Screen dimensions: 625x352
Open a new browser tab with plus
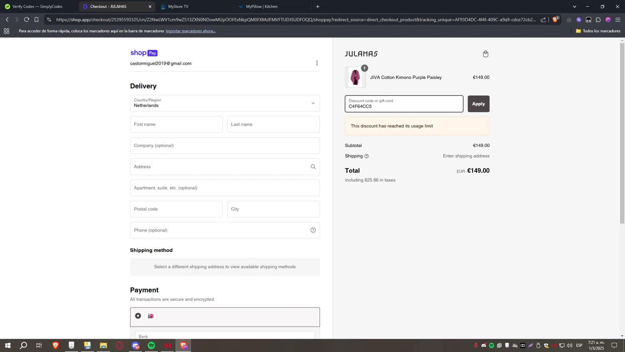pos(317,7)
